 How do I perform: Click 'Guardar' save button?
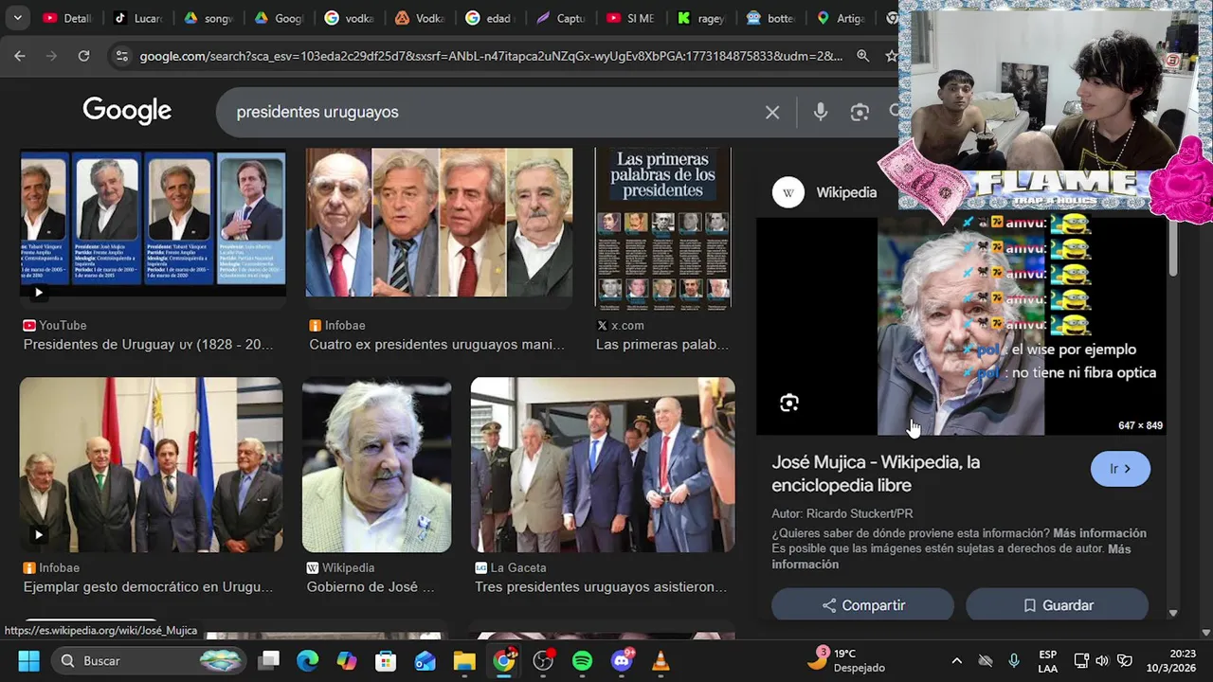tap(1057, 605)
